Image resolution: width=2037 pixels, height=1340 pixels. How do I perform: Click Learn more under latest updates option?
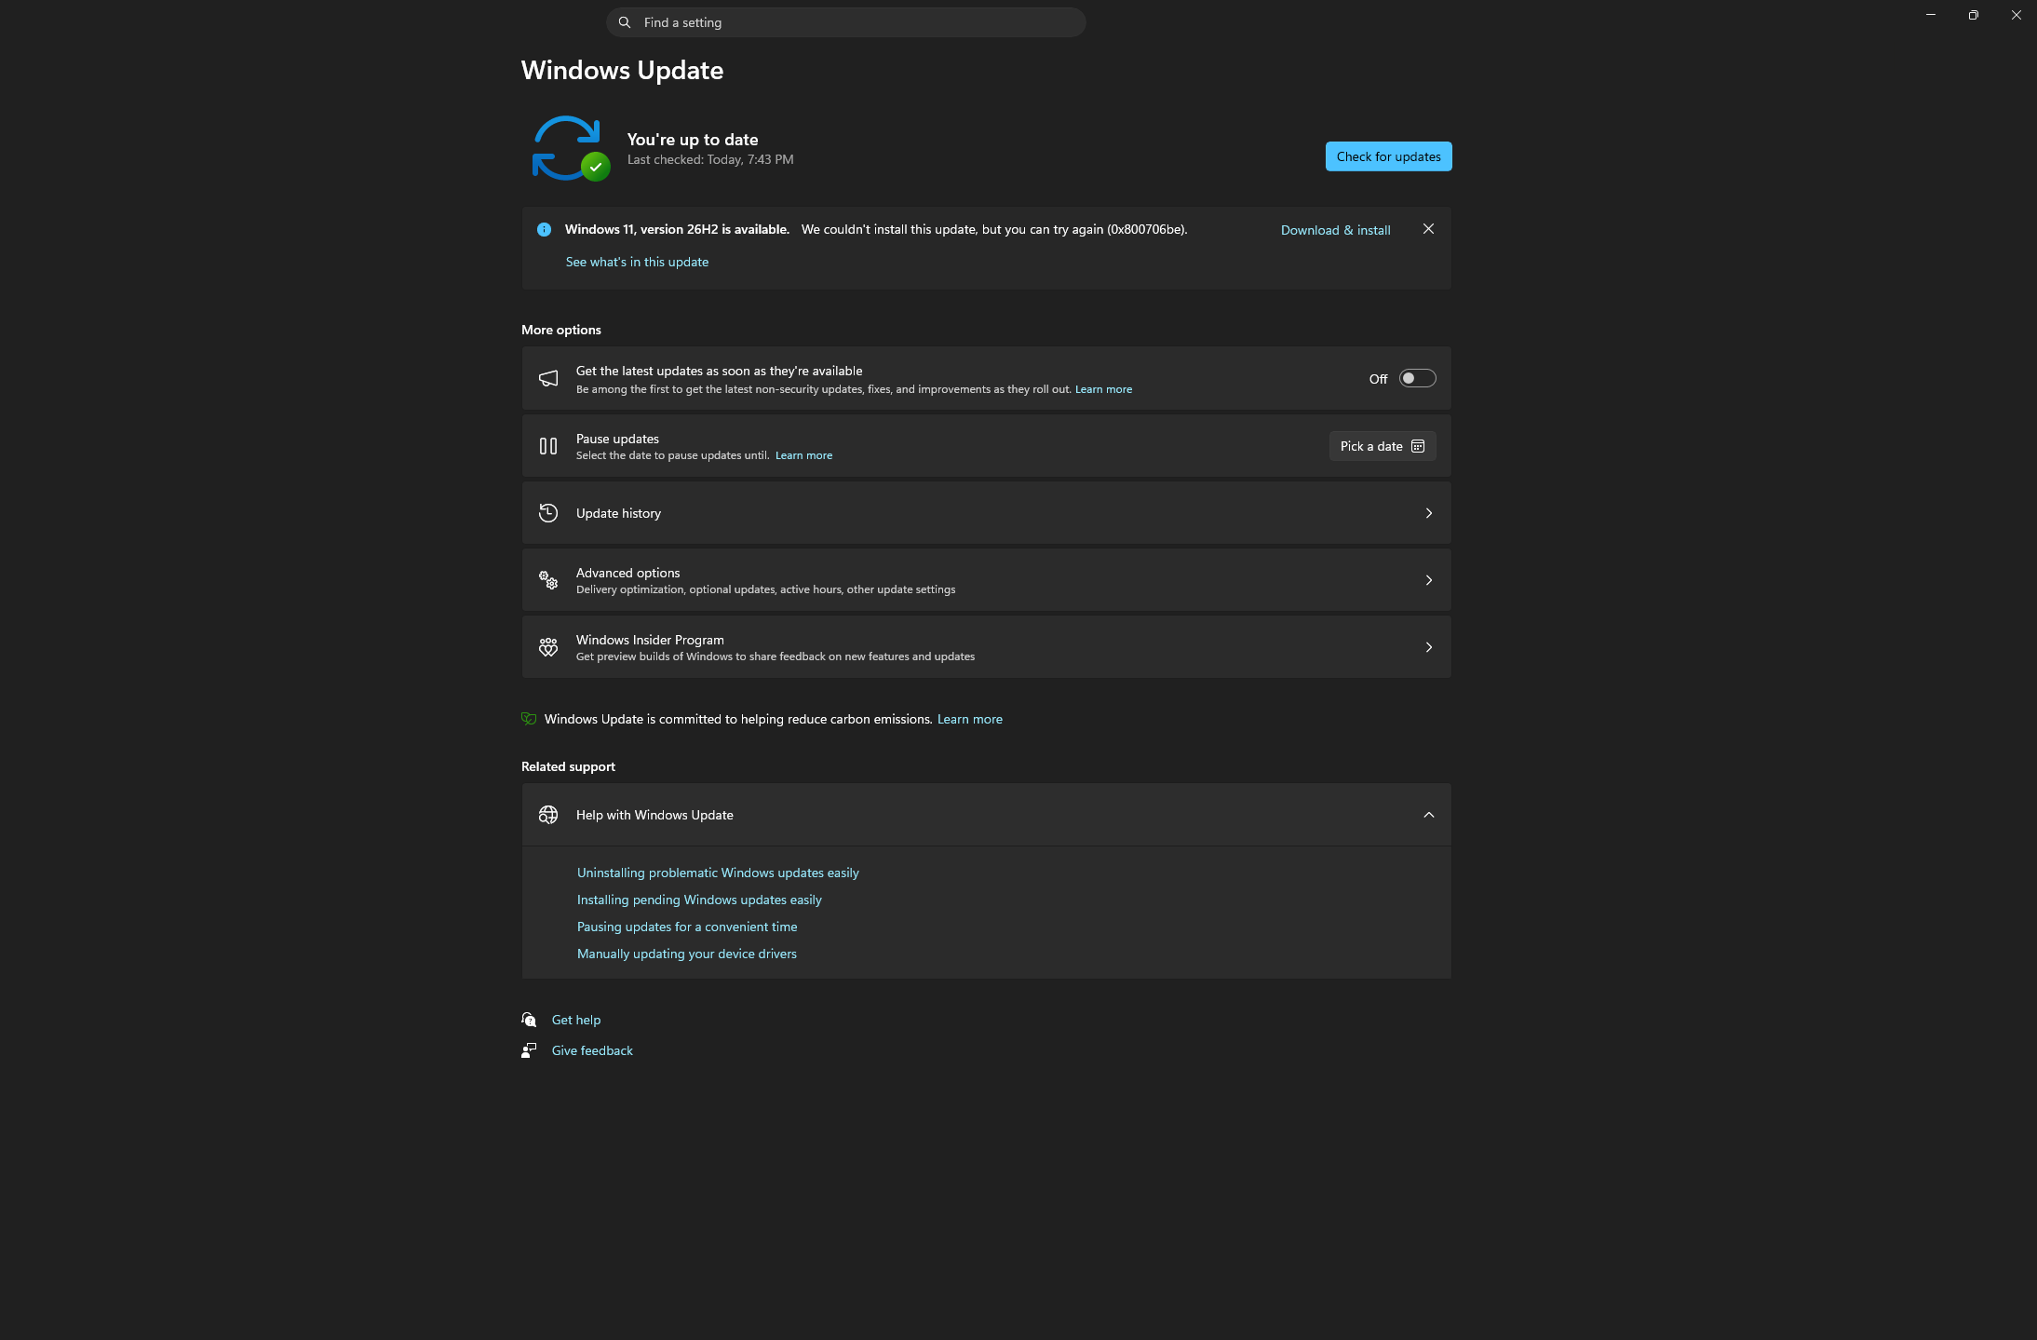[1103, 389]
